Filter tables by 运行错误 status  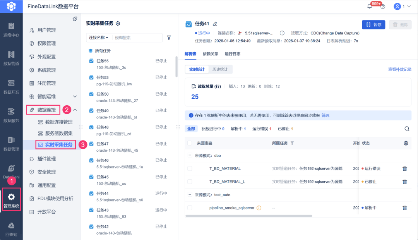click(x=262, y=129)
